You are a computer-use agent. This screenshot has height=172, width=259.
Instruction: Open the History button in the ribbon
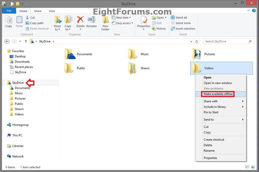point(159,29)
